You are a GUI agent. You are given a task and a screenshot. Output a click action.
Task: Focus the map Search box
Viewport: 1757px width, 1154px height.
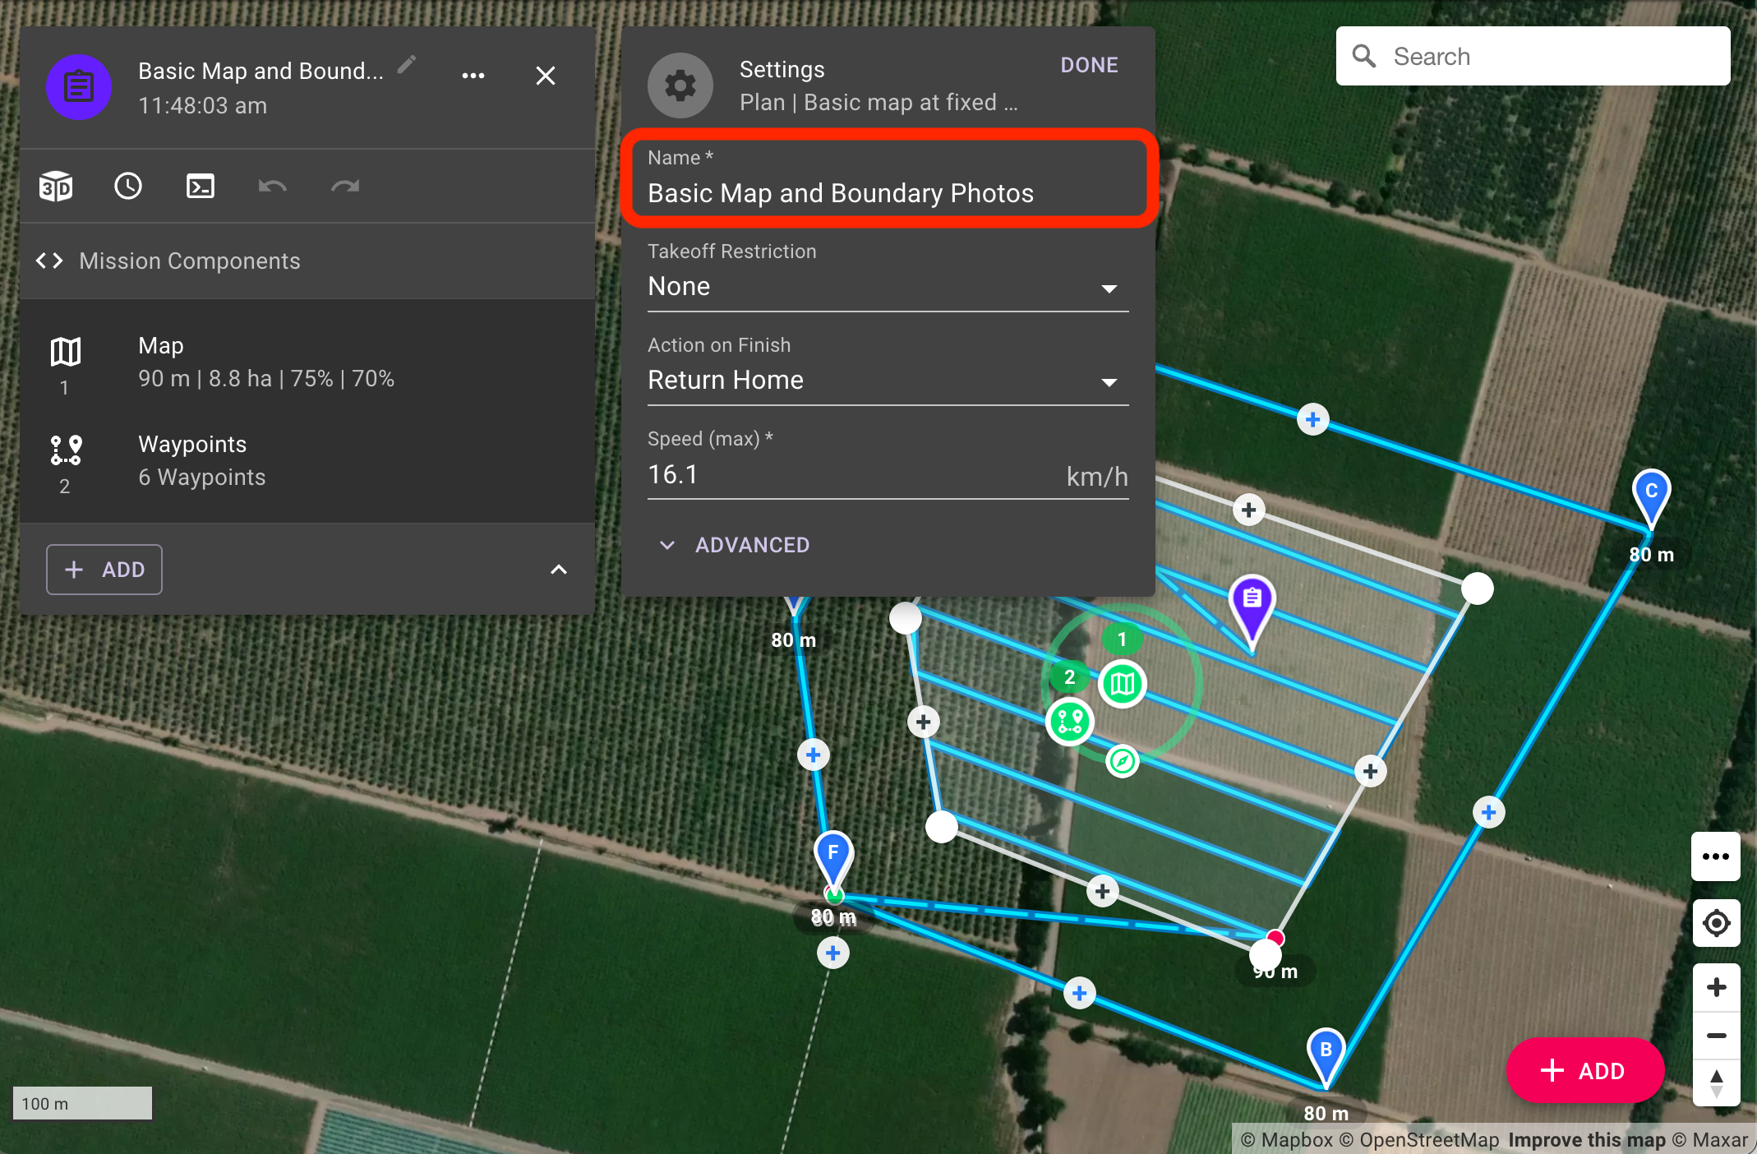pos(1533,57)
